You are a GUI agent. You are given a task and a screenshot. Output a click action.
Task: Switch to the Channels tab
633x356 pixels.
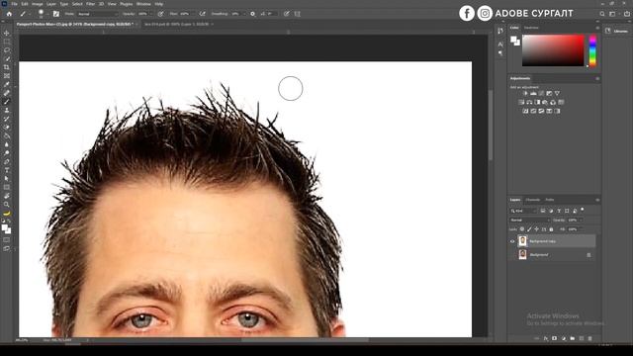(x=532, y=200)
